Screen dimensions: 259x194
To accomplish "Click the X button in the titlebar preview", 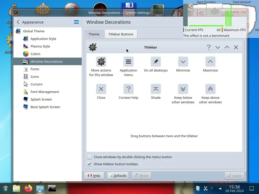I will tap(236, 47).
